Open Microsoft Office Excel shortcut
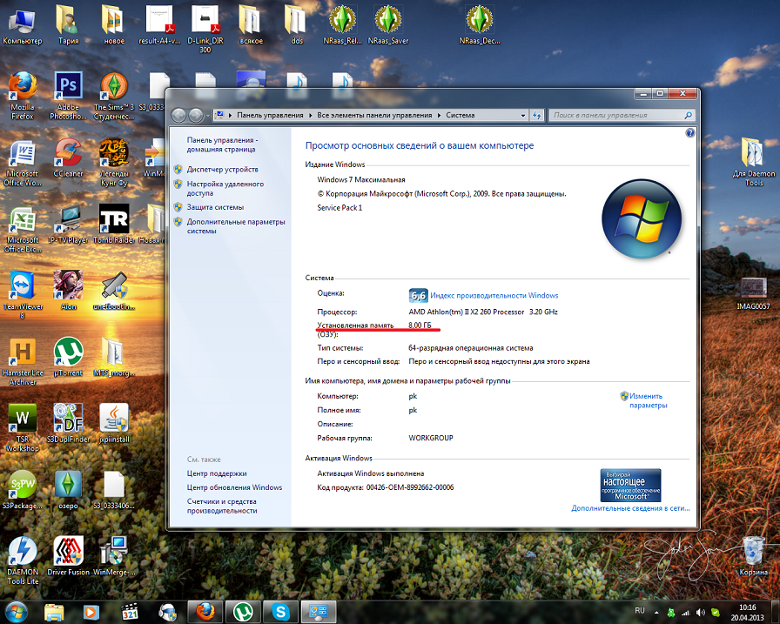The height and width of the screenshot is (624, 780). [x=23, y=229]
